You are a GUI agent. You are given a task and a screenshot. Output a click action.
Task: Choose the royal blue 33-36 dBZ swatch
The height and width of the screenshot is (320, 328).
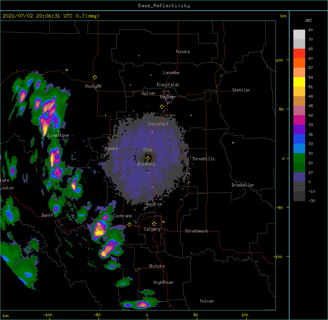point(299,139)
